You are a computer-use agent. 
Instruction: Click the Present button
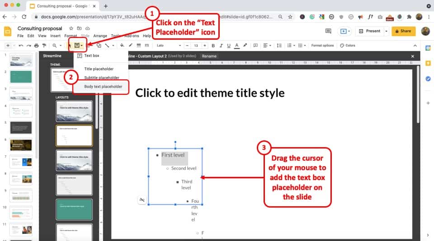click(x=369, y=31)
